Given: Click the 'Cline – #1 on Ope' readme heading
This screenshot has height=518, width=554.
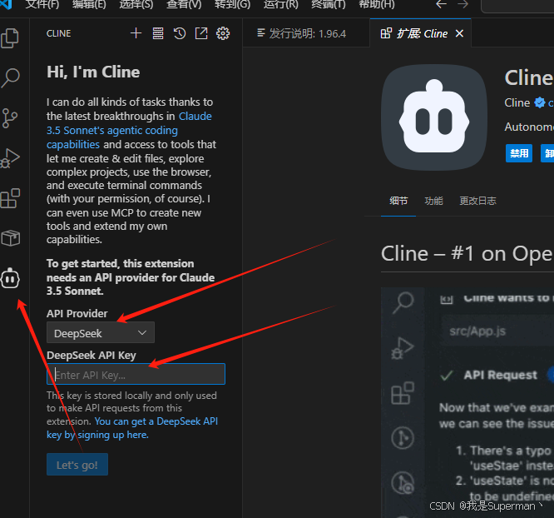Looking at the screenshot, I should point(467,254).
